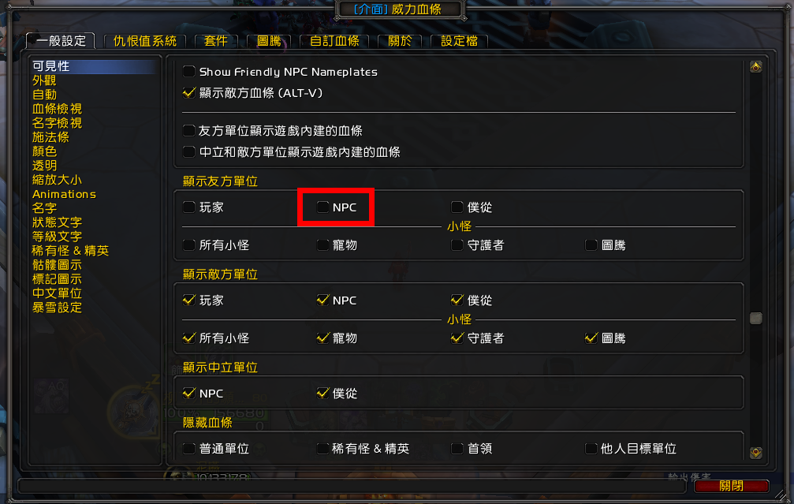The height and width of the screenshot is (504, 794).
Task: Click the scroll-up arrow icon
Action: [755, 67]
